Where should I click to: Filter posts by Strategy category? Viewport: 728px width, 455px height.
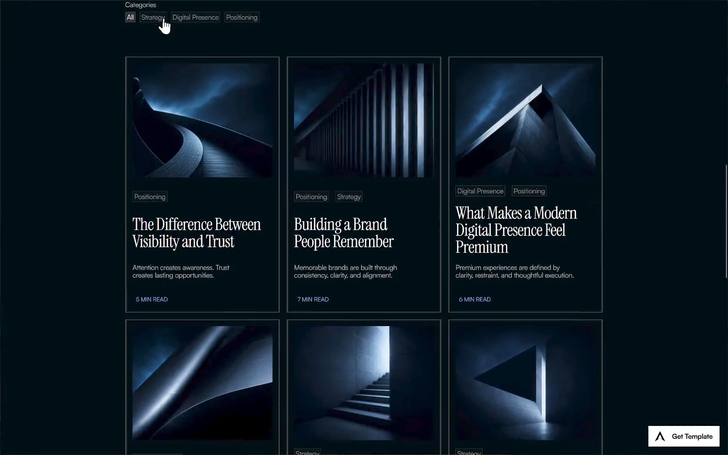pos(153,17)
